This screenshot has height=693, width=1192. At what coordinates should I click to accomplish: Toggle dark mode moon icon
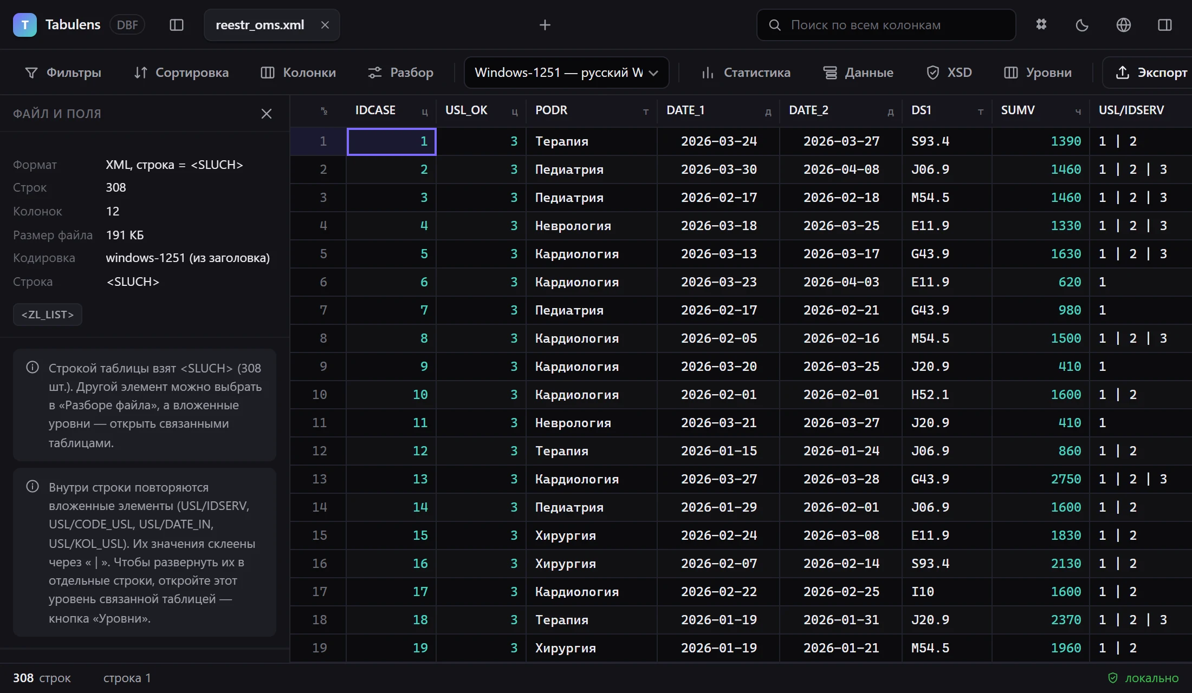point(1082,25)
